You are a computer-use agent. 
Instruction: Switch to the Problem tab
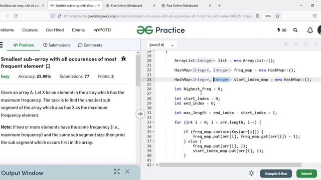24,45
